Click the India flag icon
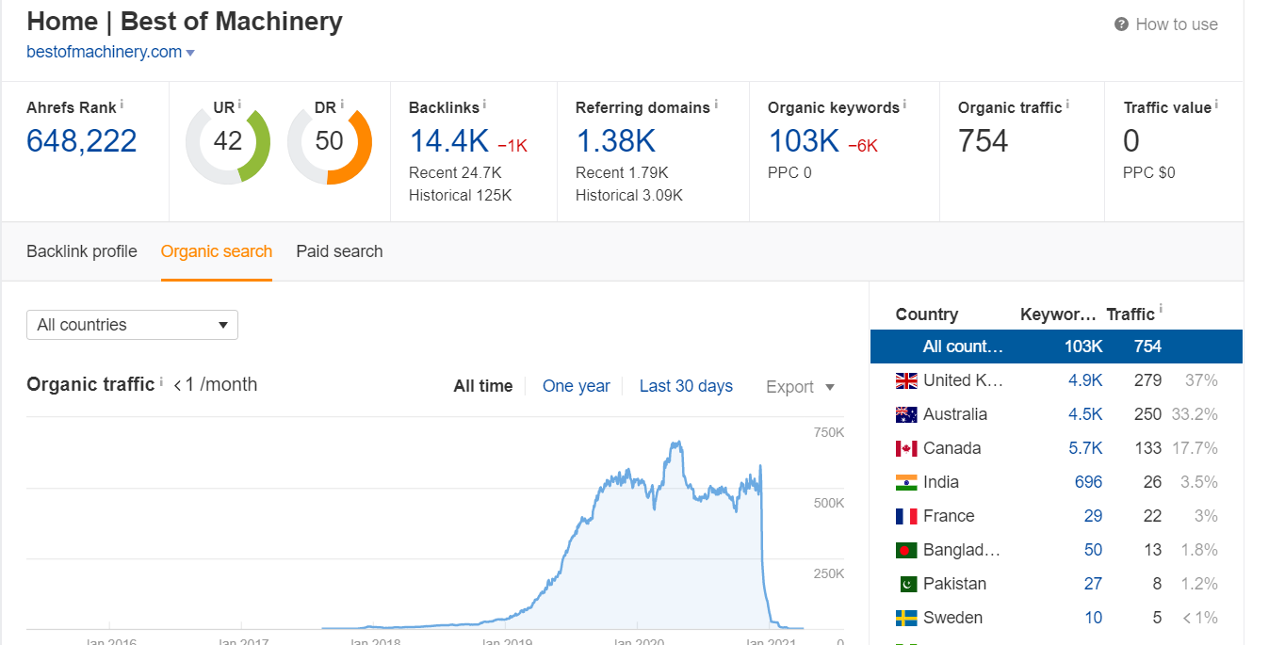The height and width of the screenshot is (645, 1285). coord(906,482)
